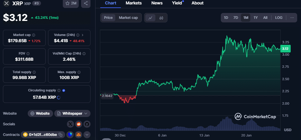The width and height of the screenshot is (301, 140).
Task: Set chart range to All
Action: tap(265, 18)
